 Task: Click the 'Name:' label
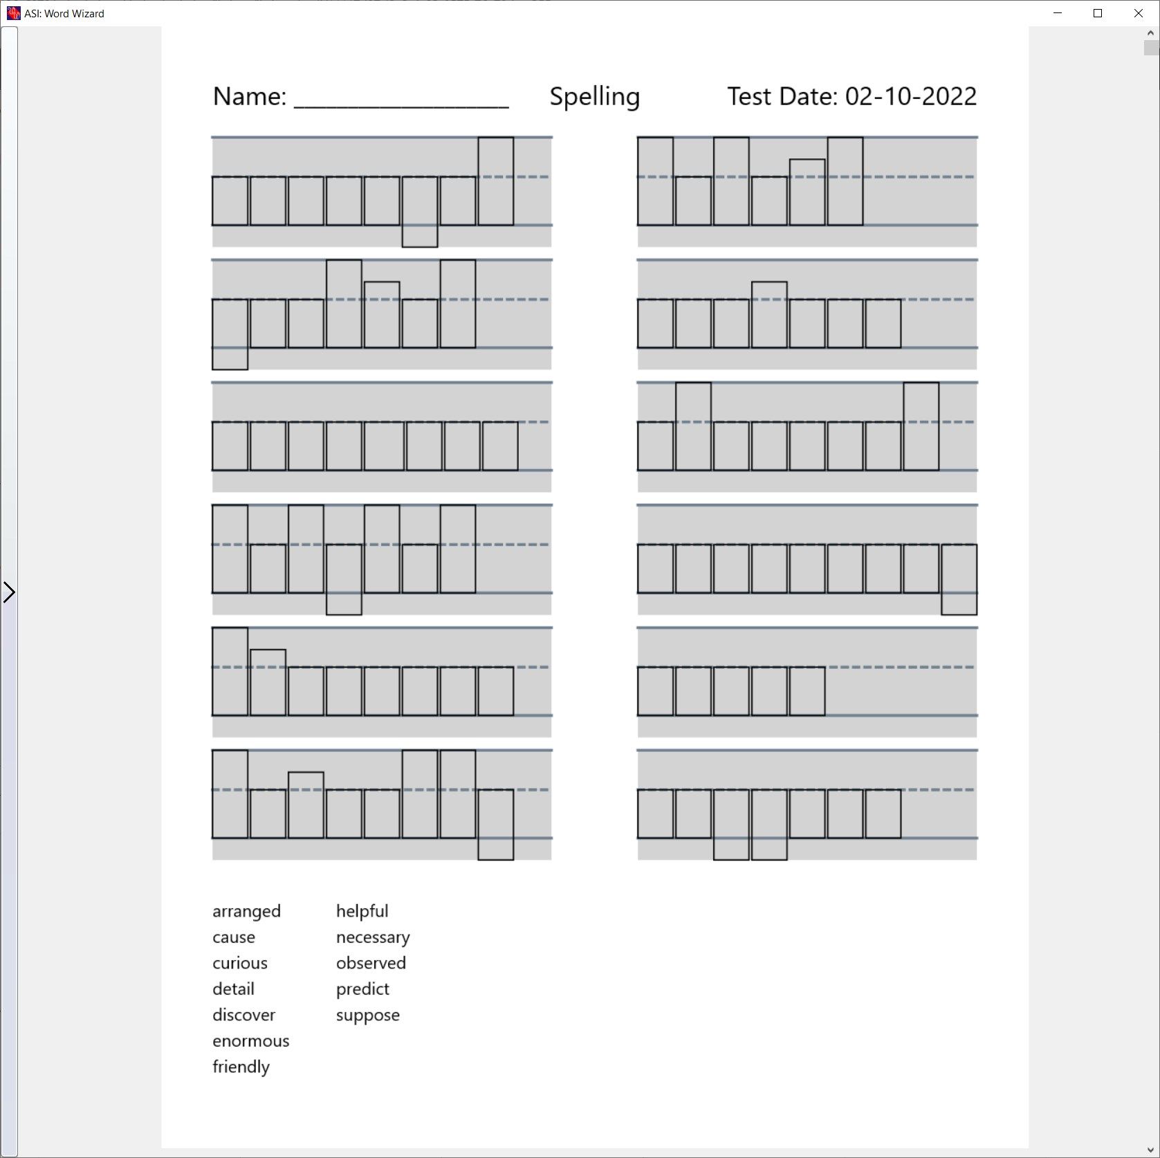click(x=250, y=96)
